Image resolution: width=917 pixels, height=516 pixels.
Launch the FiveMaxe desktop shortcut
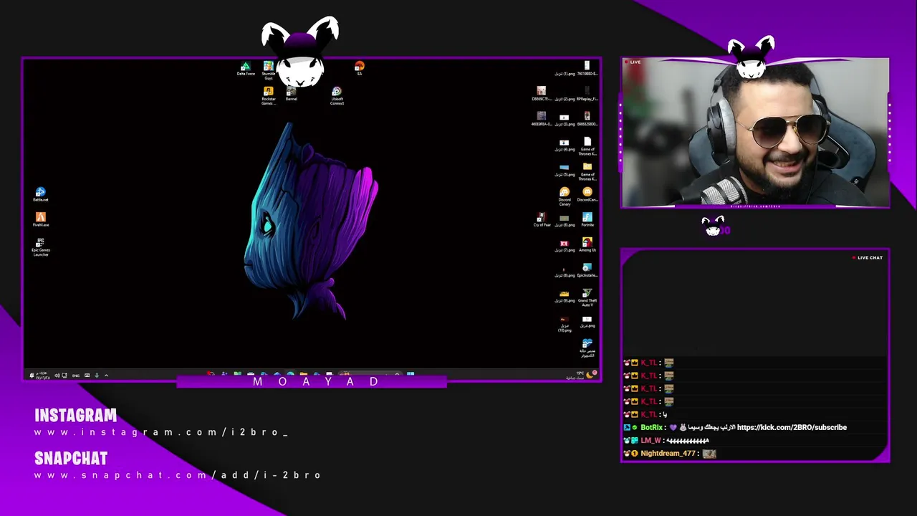[x=41, y=219]
